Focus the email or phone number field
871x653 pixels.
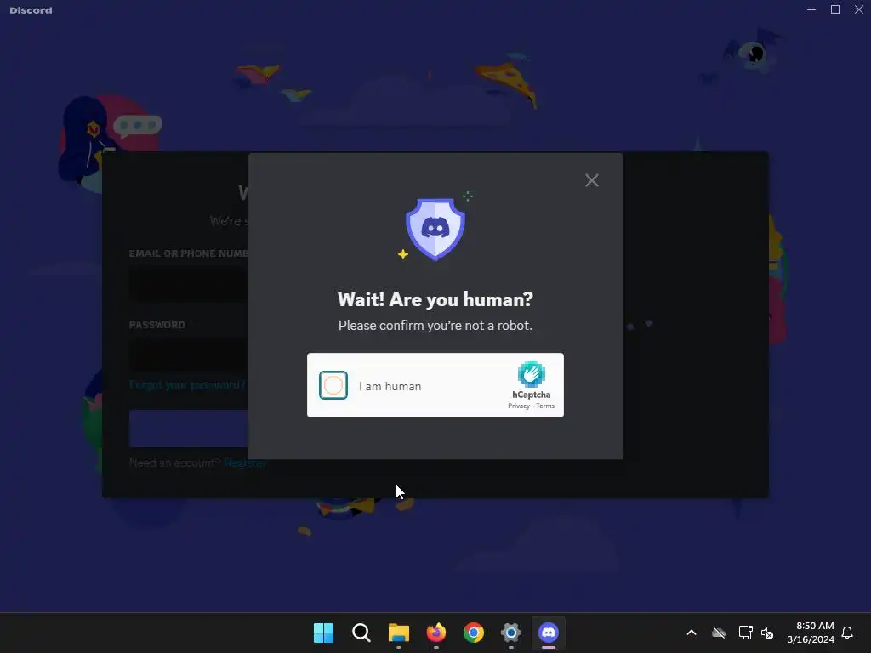tap(189, 284)
